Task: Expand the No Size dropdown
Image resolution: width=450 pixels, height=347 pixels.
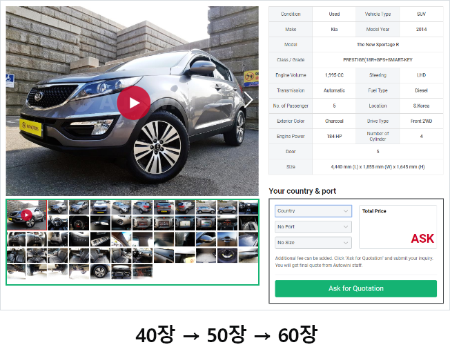Action: point(313,243)
